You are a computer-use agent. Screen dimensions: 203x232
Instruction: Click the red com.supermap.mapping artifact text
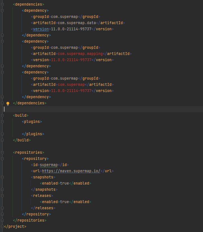tap(80, 54)
